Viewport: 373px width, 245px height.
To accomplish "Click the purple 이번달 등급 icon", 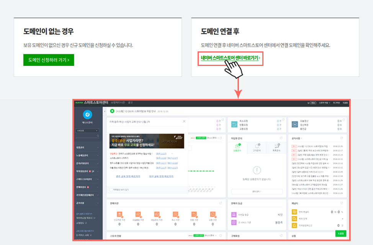I will (x=234, y=215).
